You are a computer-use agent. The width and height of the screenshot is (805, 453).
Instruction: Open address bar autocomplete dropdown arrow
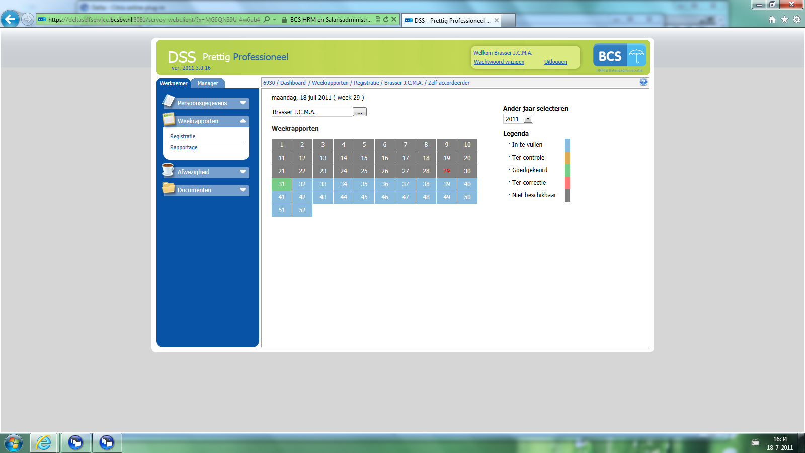[275, 20]
